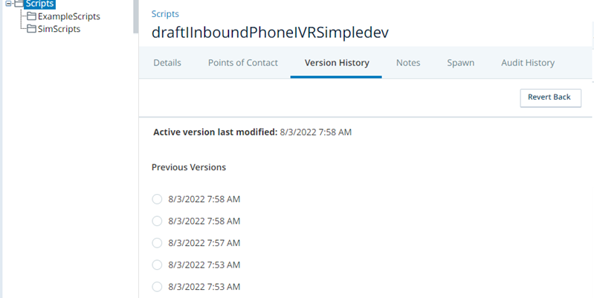Select the topmost previous version radio button
Image resolution: width=594 pixels, height=298 pixels.
click(157, 199)
